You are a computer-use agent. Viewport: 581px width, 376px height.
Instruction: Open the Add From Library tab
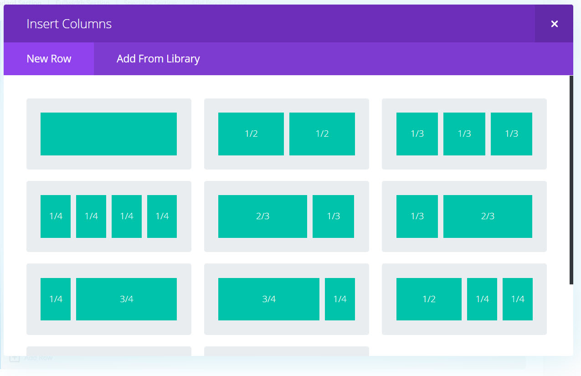[x=158, y=59]
